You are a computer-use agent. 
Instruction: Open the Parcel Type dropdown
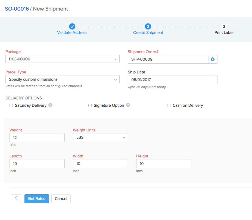coord(63,79)
